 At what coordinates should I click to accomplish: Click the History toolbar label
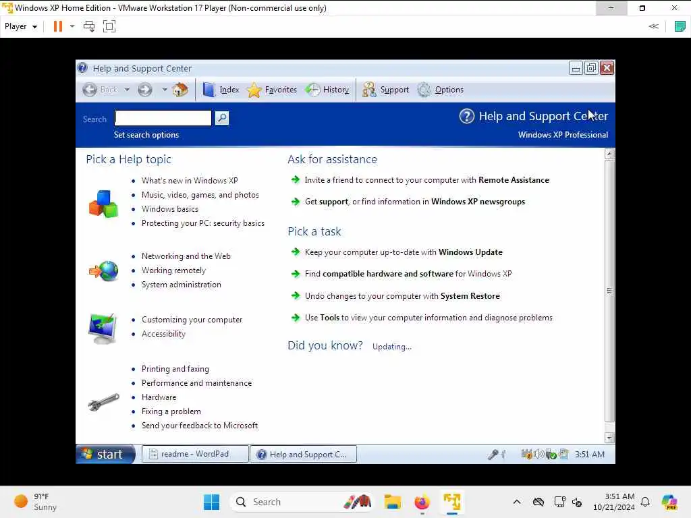[x=336, y=90]
